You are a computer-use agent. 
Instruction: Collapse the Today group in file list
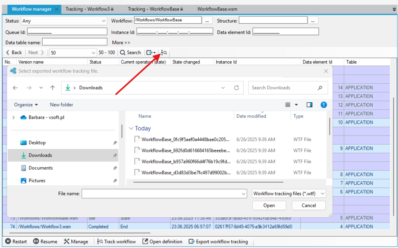click(x=131, y=129)
